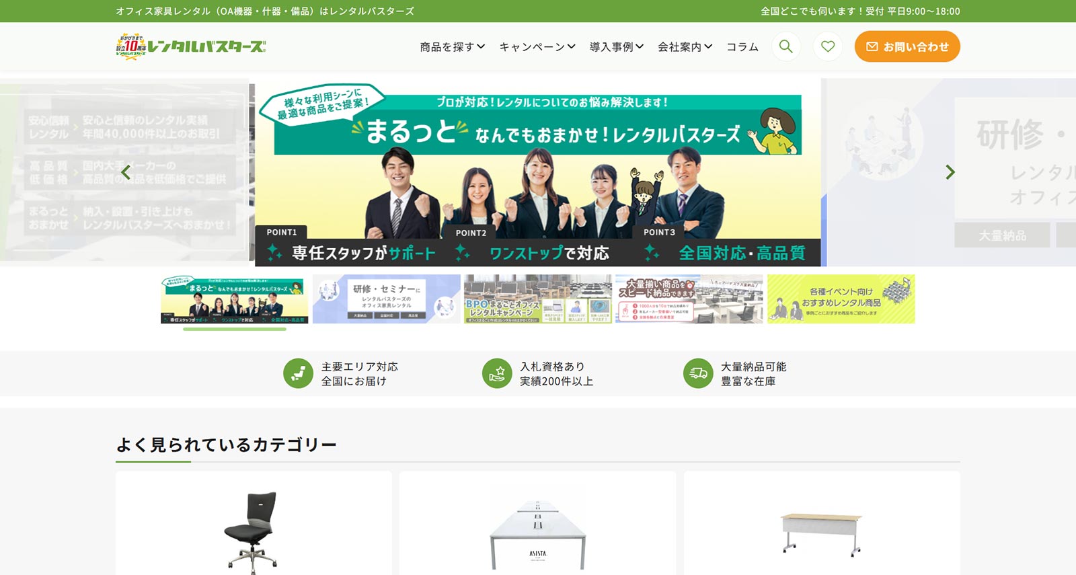Click the 主要エリア対応 green circle icon

(298, 373)
